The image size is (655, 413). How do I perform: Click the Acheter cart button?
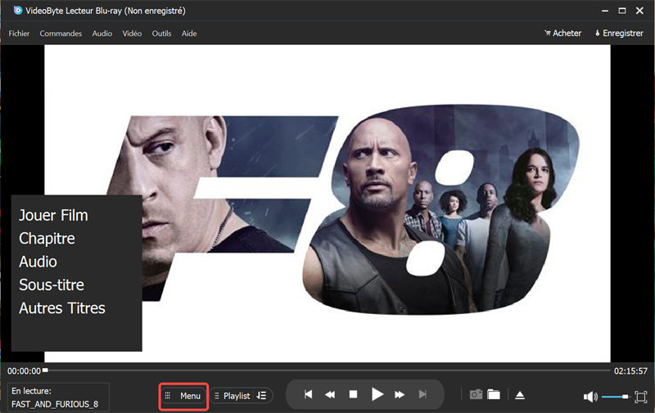562,34
